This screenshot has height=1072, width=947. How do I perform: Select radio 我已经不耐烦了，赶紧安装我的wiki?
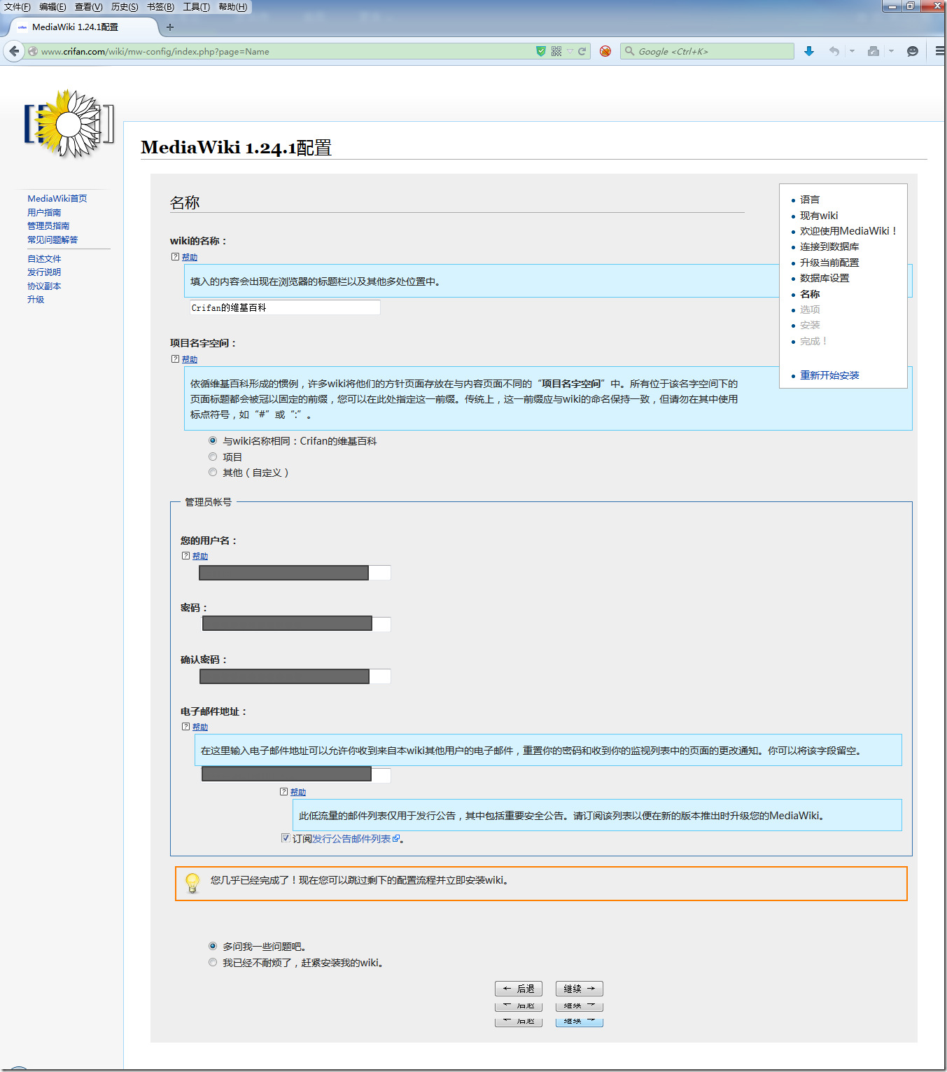click(x=213, y=962)
